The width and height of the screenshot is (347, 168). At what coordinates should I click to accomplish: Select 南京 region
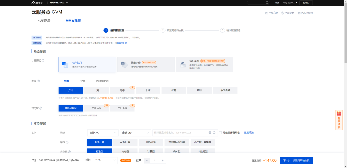122,90
